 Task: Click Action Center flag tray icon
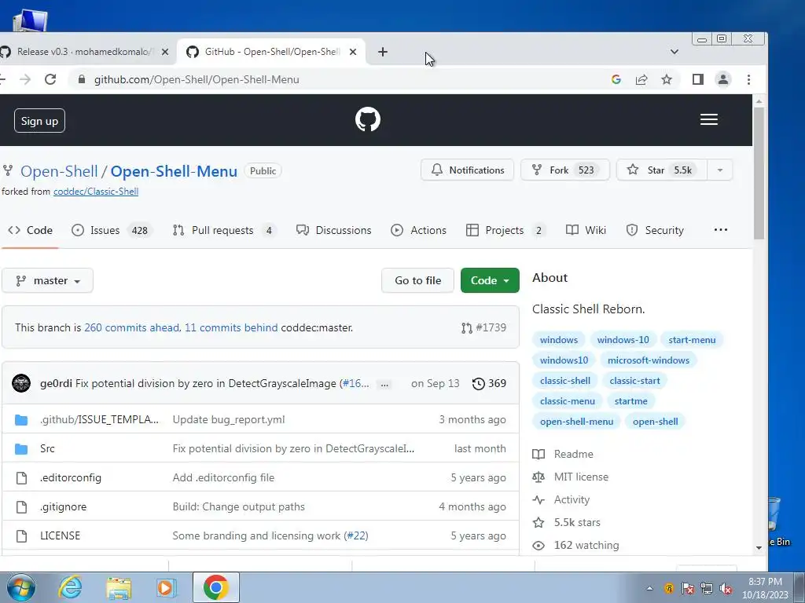[687, 589]
